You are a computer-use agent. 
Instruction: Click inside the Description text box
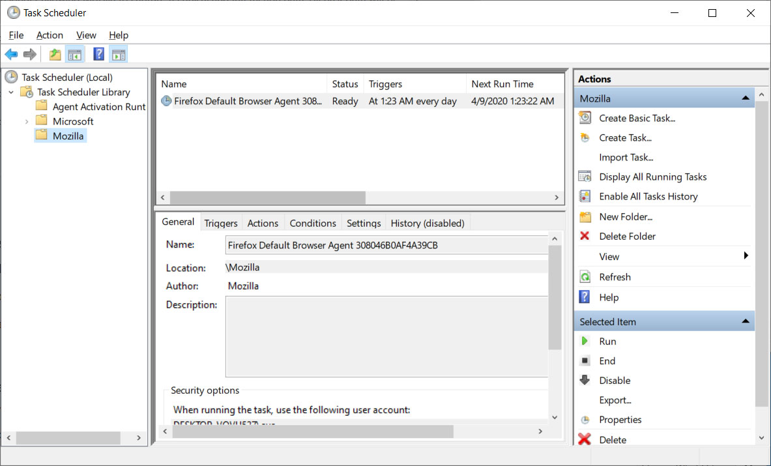tap(386, 336)
